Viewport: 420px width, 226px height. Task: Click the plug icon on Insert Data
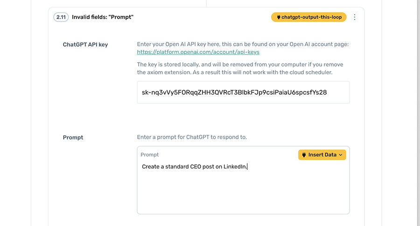pyautogui.click(x=304, y=155)
